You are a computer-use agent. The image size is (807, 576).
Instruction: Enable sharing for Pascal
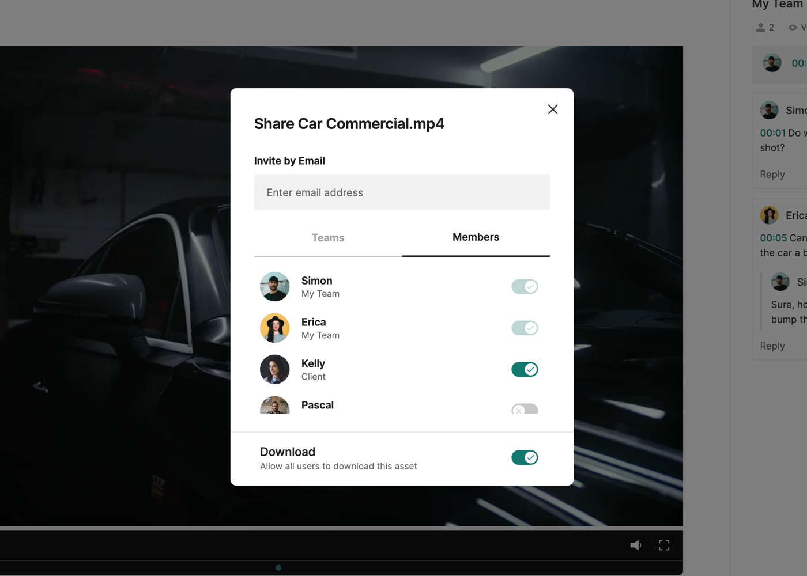[524, 409]
